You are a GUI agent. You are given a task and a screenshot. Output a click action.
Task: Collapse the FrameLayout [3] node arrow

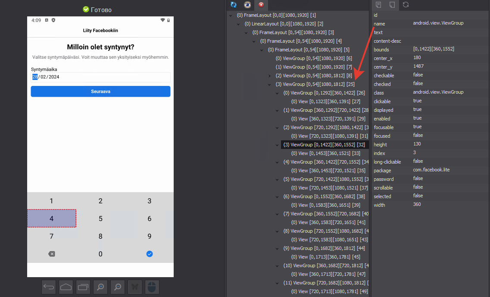click(246, 32)
